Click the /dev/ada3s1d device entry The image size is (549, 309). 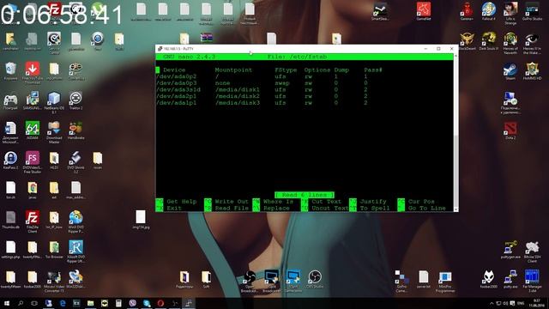178,89
